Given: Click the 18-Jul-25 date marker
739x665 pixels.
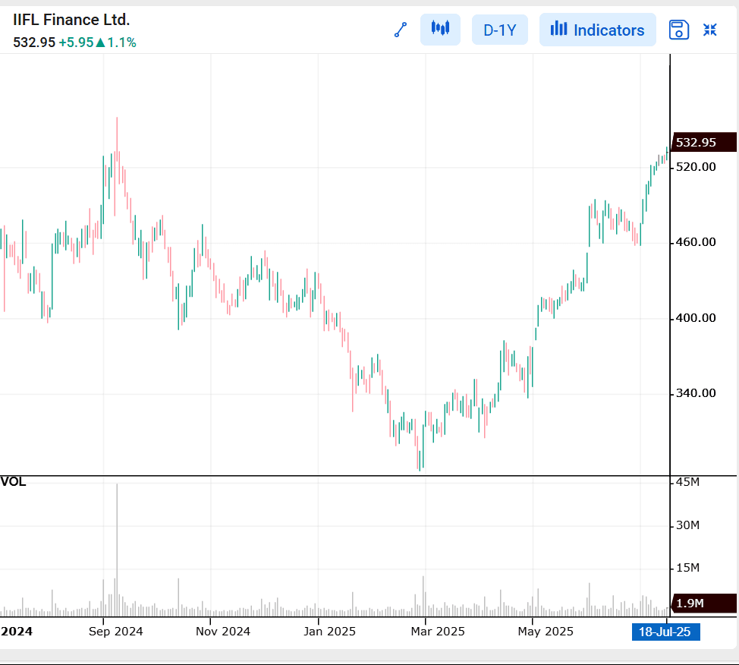Looking at the screenshot, I should pyautogui.click(x=665, y=632).
